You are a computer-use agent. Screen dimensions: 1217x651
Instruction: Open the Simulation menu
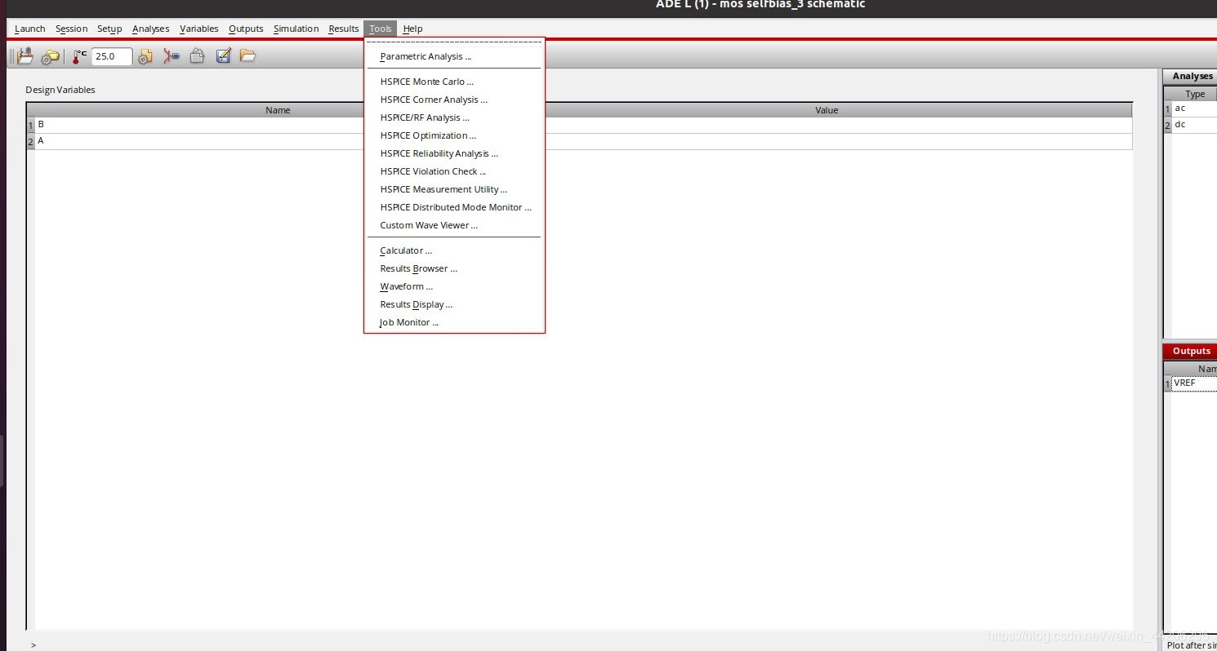(296, 29)
